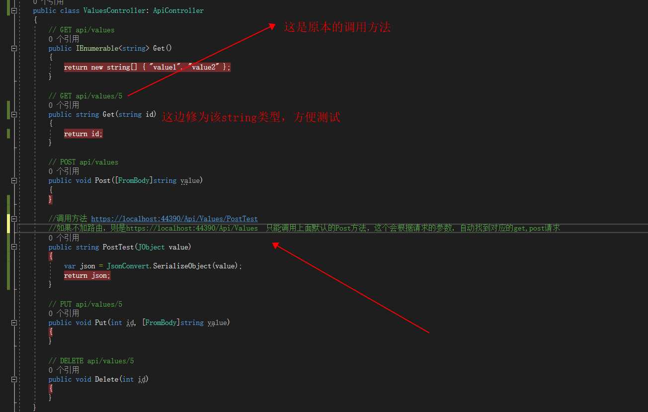
Task: Show references above the Put method
Action: [x=64, y=313]
